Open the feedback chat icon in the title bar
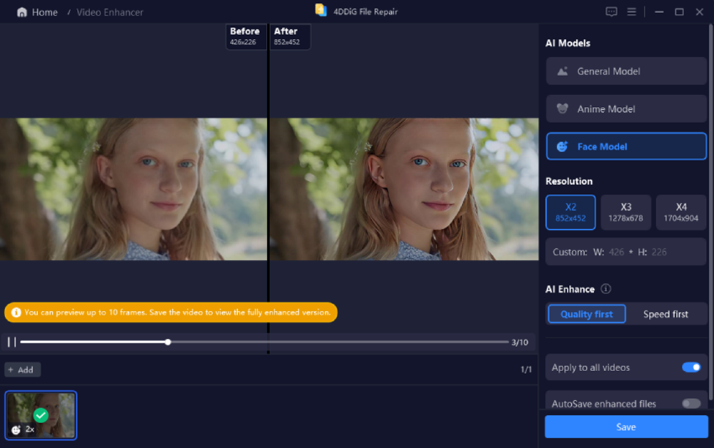The height and width of the screenshot is (448, 714). [611, 12]
